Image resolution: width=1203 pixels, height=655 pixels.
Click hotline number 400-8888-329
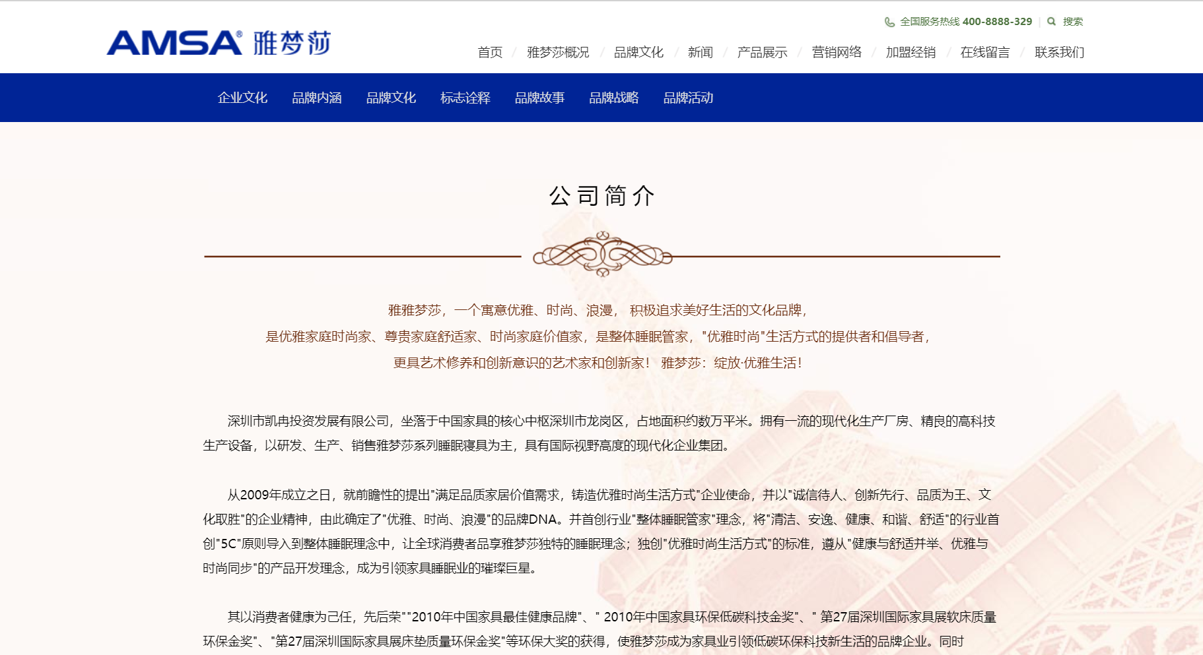click(x=997, y=22)
